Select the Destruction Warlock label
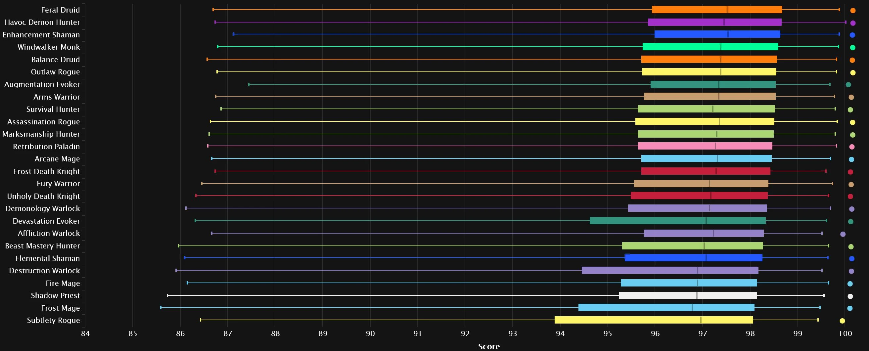The height and width of the screenshot is (351, 869). 45,271
